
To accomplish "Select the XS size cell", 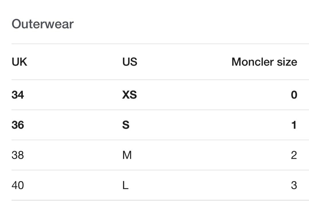I will 130,95.
